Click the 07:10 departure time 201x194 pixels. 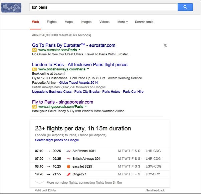tap(39, 151)
